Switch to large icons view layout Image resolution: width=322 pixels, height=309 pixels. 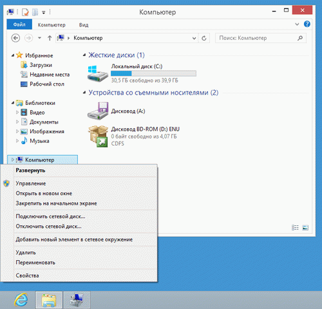[305, 227]
